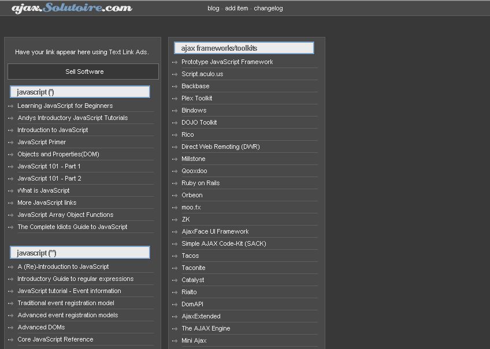Click the ajax frameworks/toolkits header
Viewport: 490px width, 349px height.
click(244, 48)
